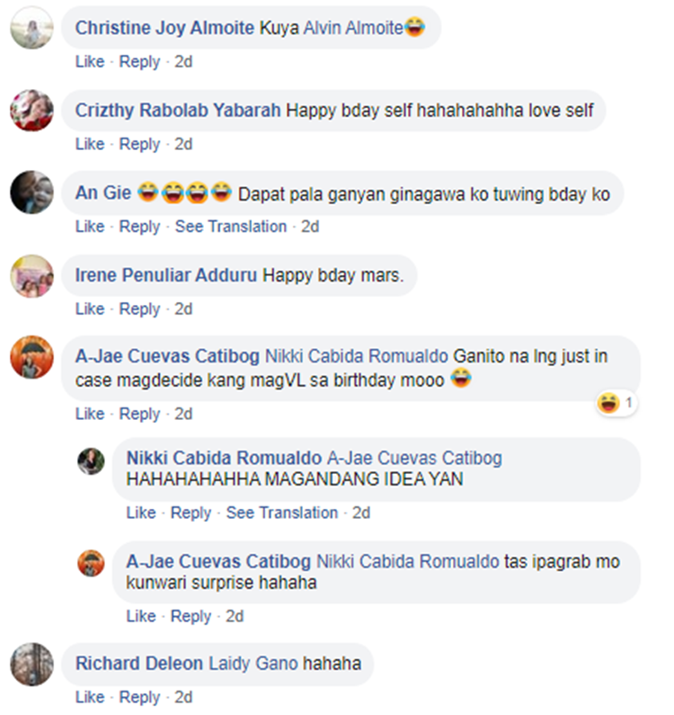Reply to Crizthy Rabolab Yabarah's comment
Image resolution: width=674 pixels, height=715 pixels.
[x=139, y=144]
